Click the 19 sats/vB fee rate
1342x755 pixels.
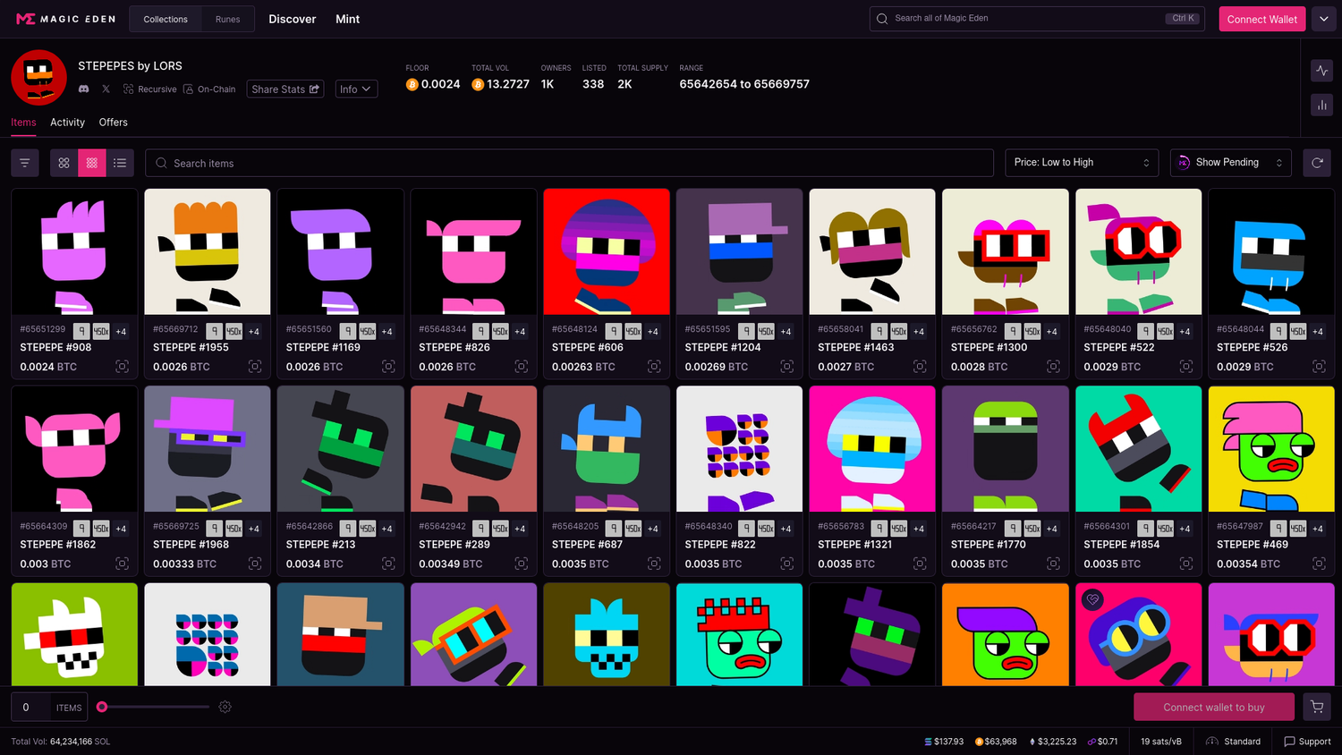point(1161,742)
